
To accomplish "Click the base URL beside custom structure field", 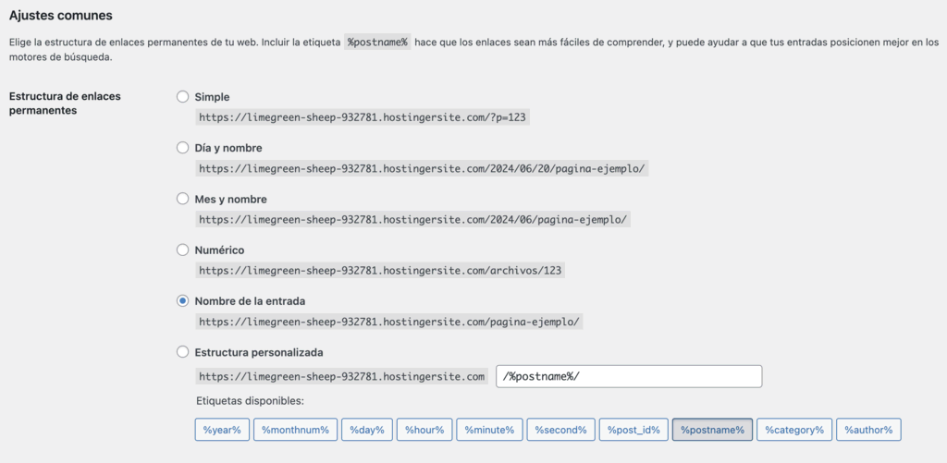I will pyautogui.click(x=342, y=377).
